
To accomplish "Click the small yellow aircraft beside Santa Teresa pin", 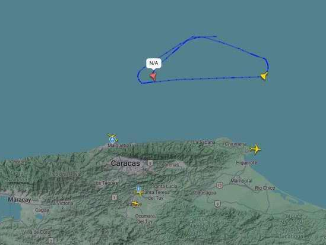I will [140, 194].
